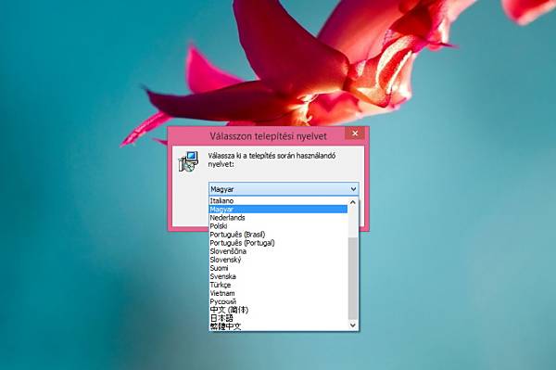
Task: Pick Slovenský from the dropdown list
Action: [278, 260]
